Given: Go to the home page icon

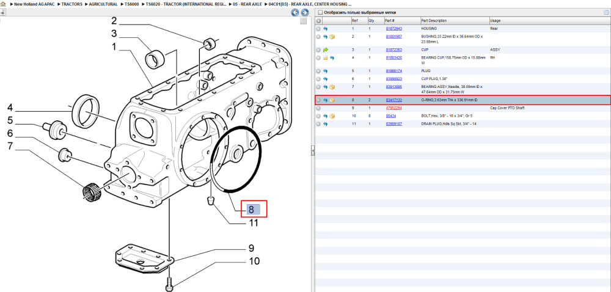Looking at the screenshot, I should (x=3, y=4).
